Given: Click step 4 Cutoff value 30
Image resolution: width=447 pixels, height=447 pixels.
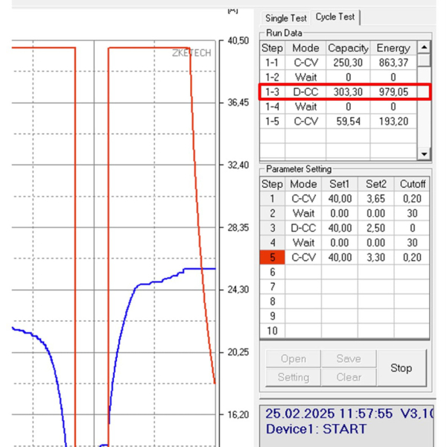Looking at the screenshot, I should pos(412,243).
